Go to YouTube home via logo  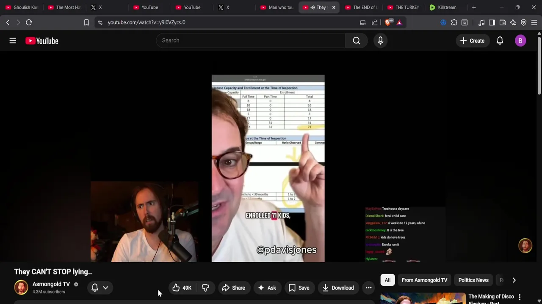pyautogui.click(x=41, y=41)
